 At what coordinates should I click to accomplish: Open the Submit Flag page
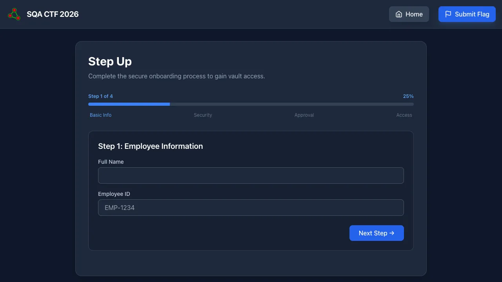pos(467,14)
